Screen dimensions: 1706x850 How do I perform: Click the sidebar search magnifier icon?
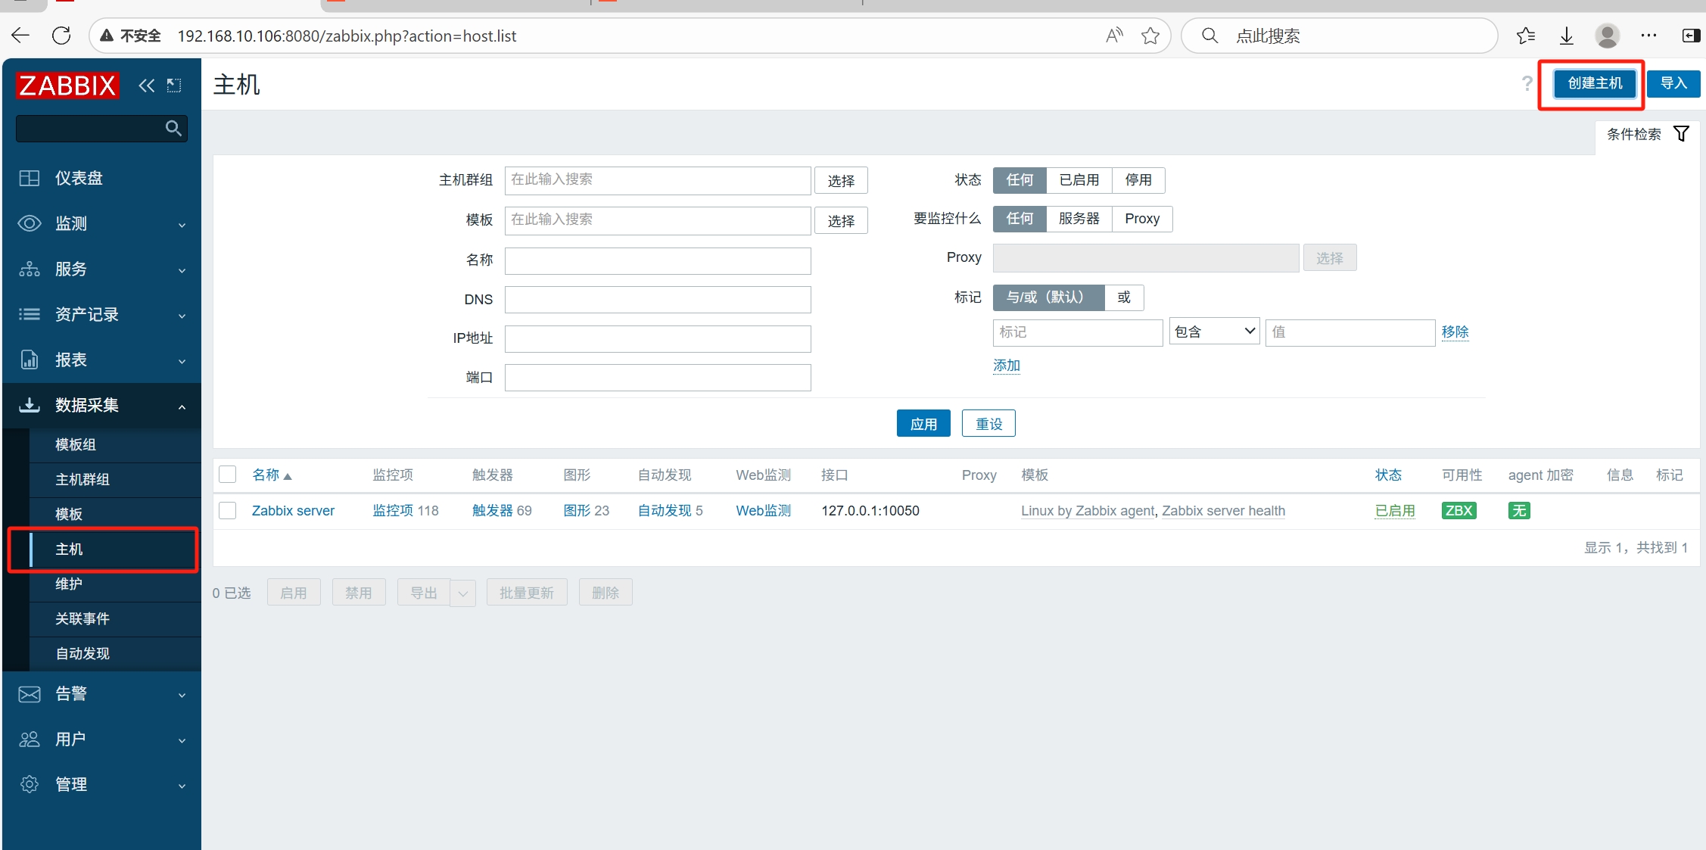(x=173, y=129)
